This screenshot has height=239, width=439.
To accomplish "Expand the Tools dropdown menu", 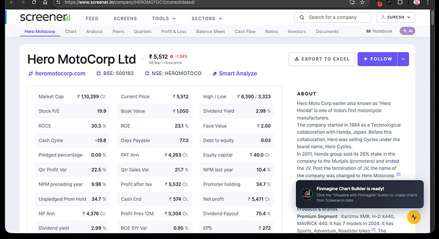I will click(x=164, y=18).
